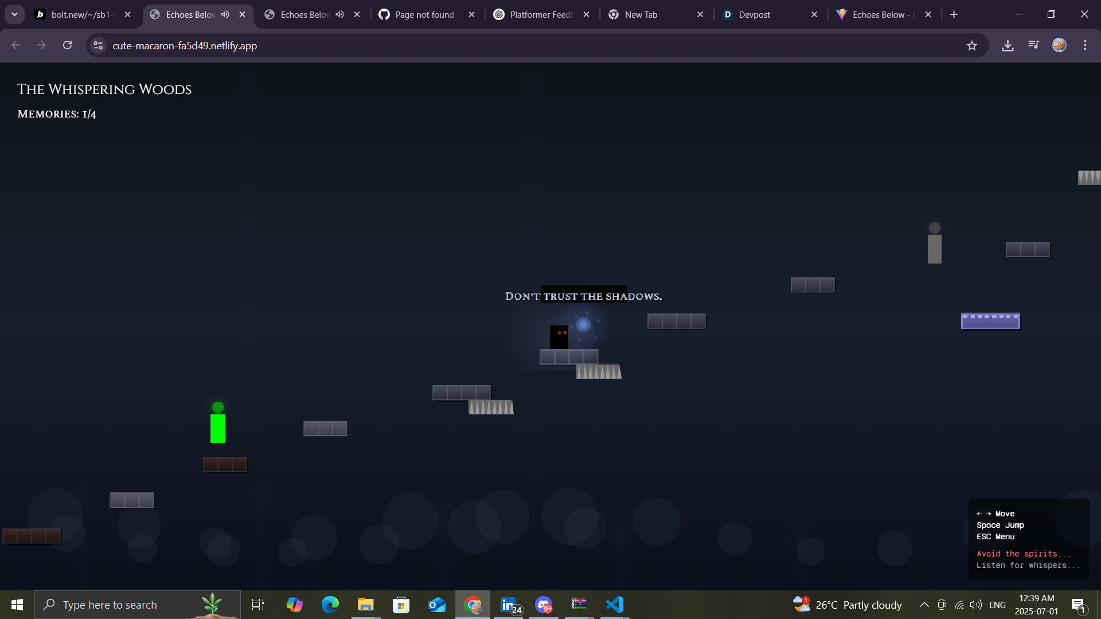Open the media control icon in the toolbar
This screenshot has height=619, width=1101.
tap(1033, 45)
